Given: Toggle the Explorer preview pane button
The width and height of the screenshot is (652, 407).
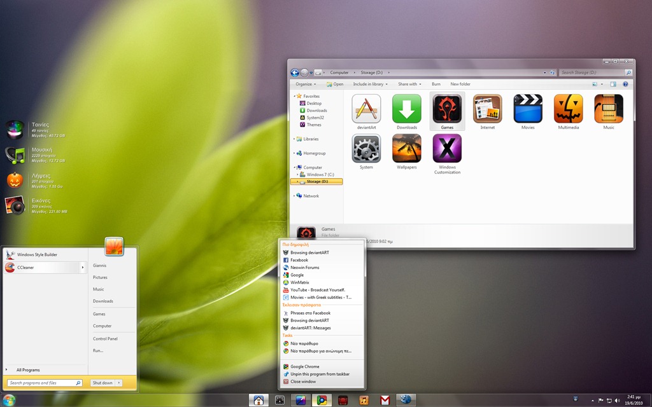Looking at the screenshot, I should (613, 84).
